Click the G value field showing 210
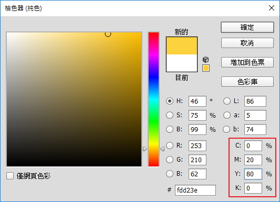Screen dimensions: 280x202 [x=198, y=160]
